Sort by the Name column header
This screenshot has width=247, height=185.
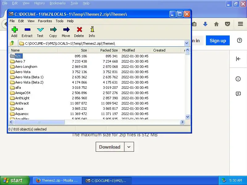tap(33, 50)
